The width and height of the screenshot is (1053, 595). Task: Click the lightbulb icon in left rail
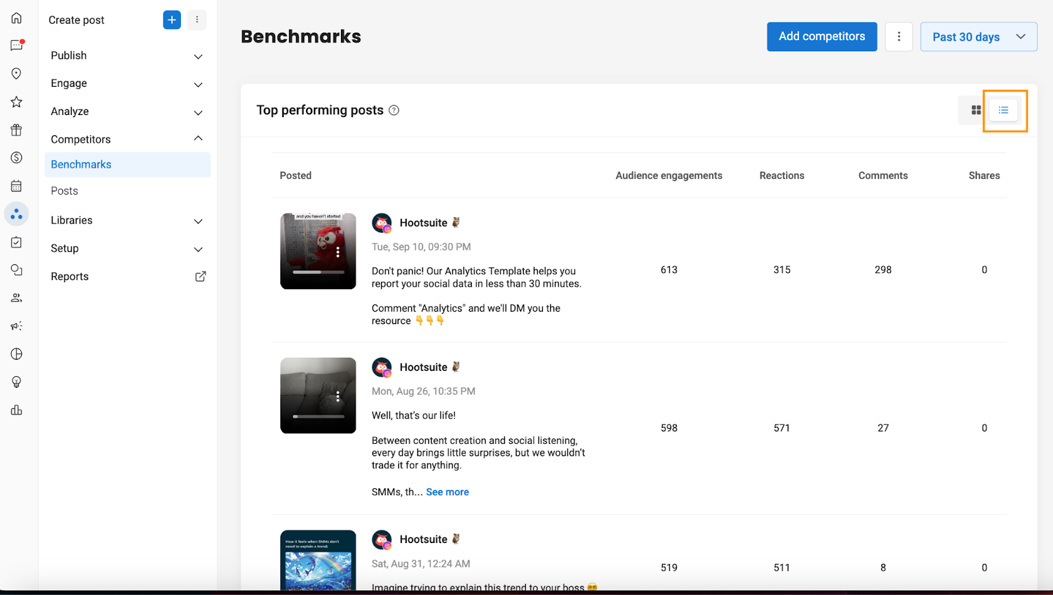16,382
